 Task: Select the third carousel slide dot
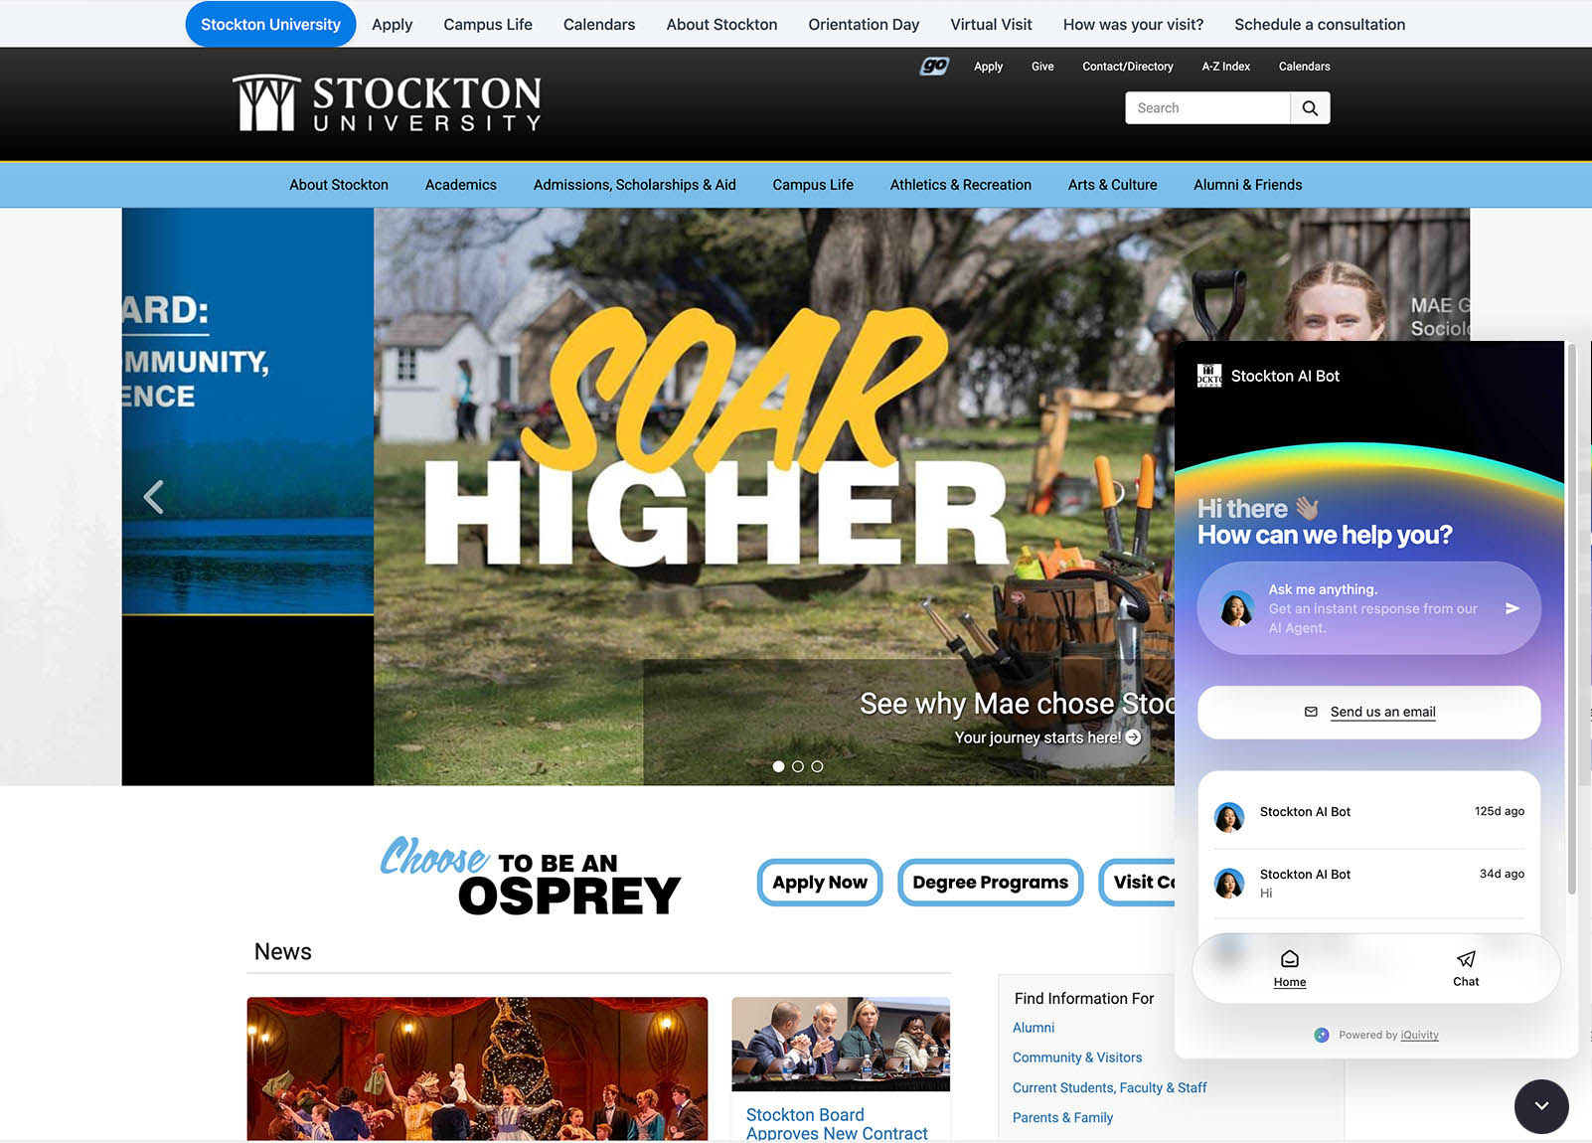817,766
